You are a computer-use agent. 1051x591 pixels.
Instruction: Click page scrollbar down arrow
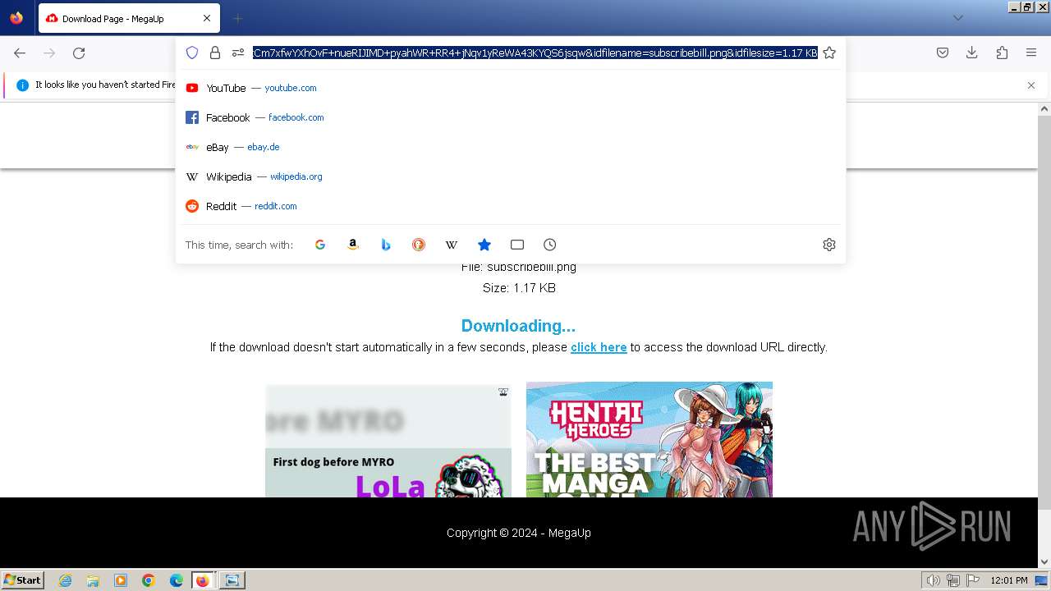pos(1044,561)
